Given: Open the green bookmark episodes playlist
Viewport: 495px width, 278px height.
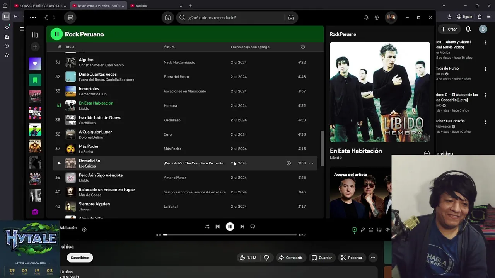Looking at the screenshot, I should [x=35, y=80].
